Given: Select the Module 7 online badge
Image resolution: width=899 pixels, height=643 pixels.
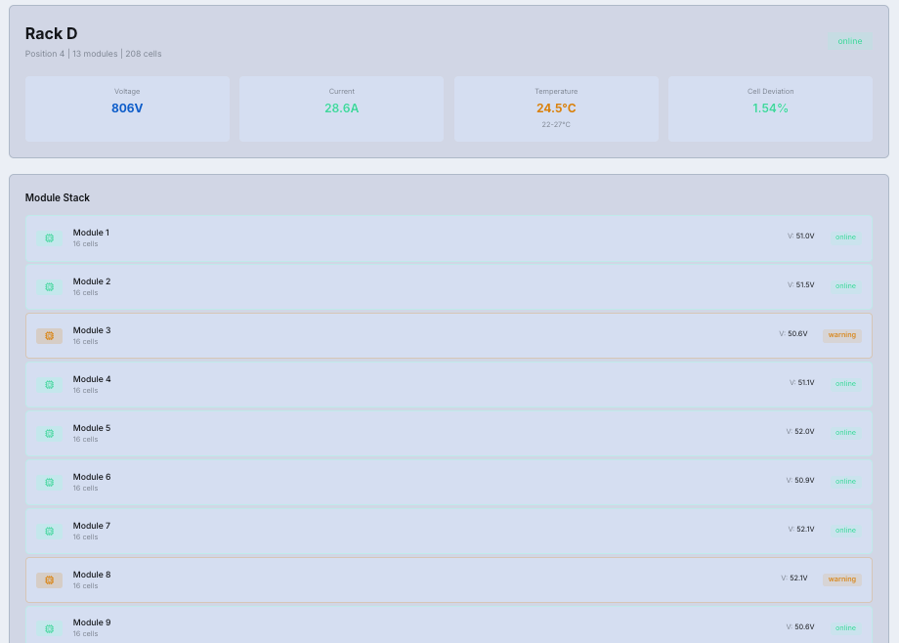Looking at the screenshot, I should tap(845, 530).
